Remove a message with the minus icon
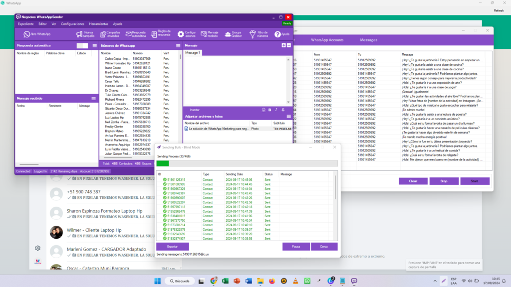Screen dimensions: 511x287 (289, 45)
